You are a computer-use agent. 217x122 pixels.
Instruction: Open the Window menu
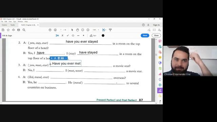point(20,22)
